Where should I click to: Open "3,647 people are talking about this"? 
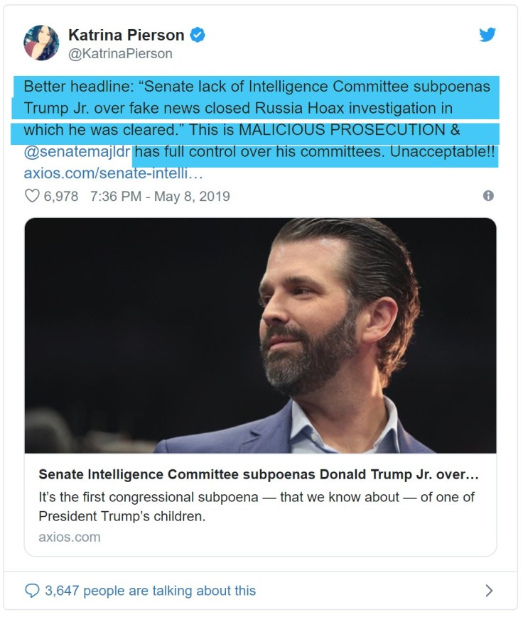pos(150,590)
